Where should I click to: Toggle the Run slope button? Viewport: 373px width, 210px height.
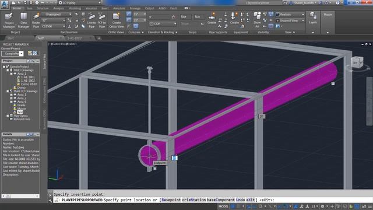point(199,17)
